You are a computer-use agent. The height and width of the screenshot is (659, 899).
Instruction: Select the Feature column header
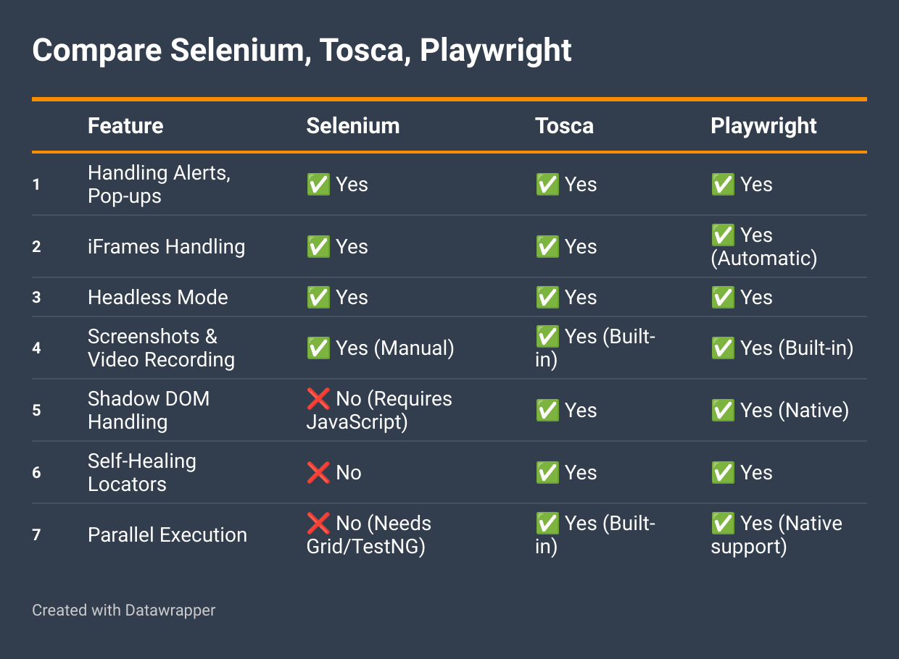click(x=125, y=126)
